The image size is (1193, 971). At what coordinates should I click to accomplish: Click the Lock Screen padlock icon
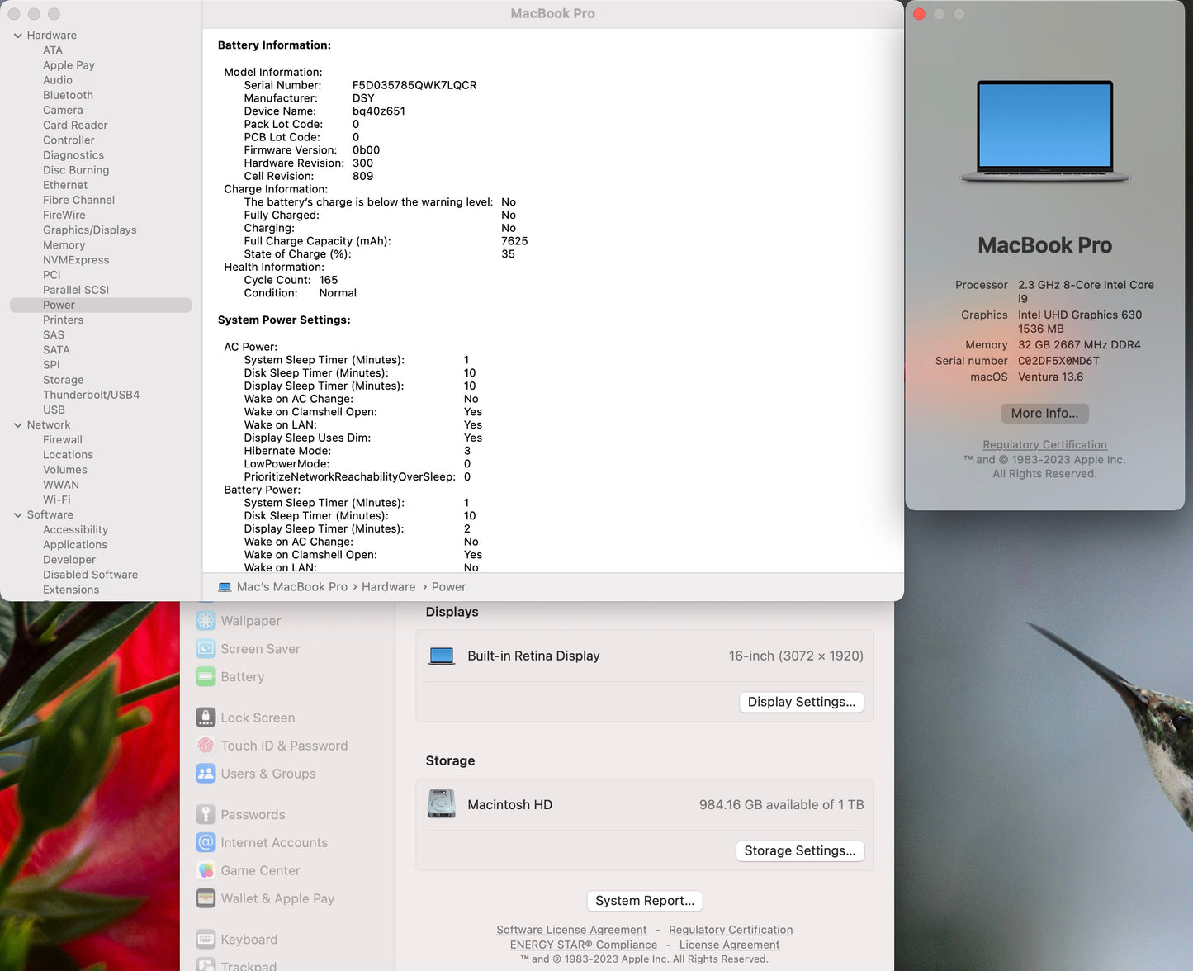coord(206,717)
